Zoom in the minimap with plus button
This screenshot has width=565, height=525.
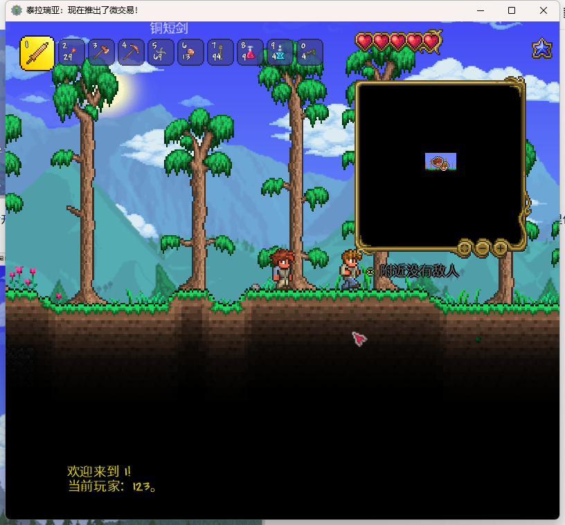[501, 248]
